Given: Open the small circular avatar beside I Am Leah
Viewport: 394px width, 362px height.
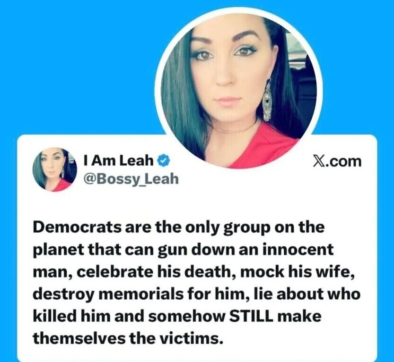Looking at the screenshot, I should point(55,170).
